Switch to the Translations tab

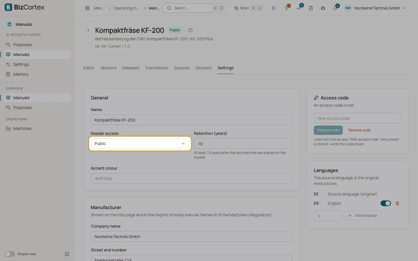point(157,68)
